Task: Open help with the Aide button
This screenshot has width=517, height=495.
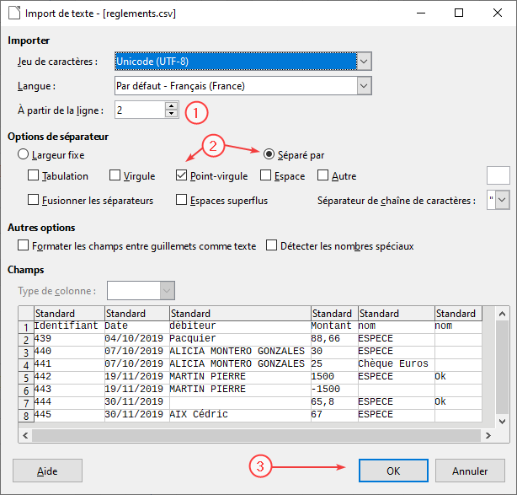Action: pyautogui.click(x=48, y=470)
